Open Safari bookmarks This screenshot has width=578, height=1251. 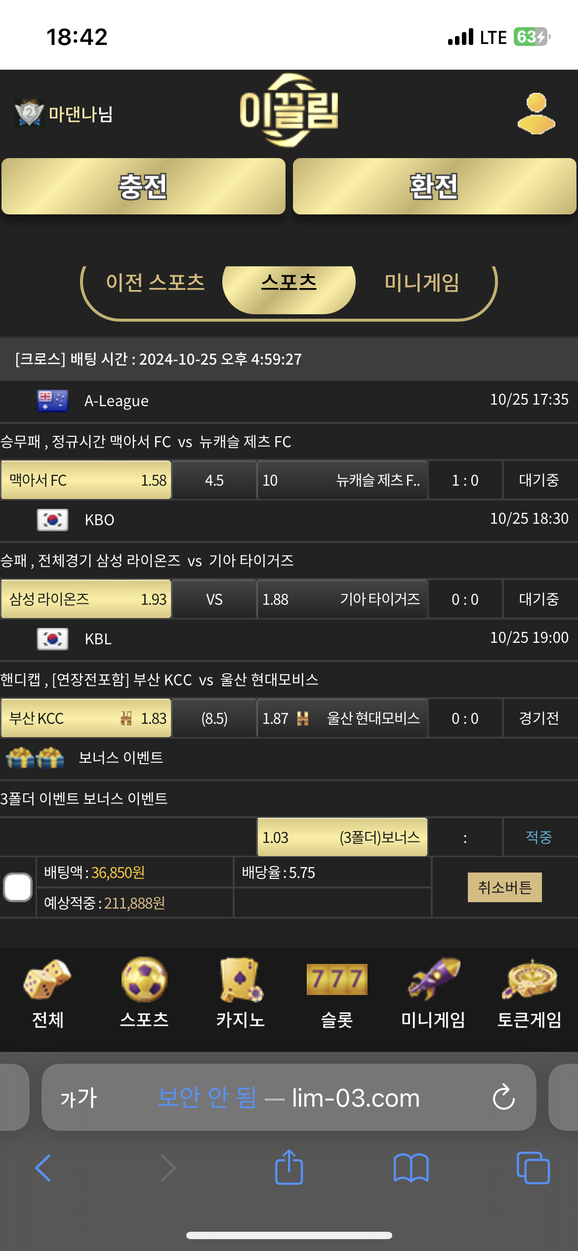tap(411, 1168)
